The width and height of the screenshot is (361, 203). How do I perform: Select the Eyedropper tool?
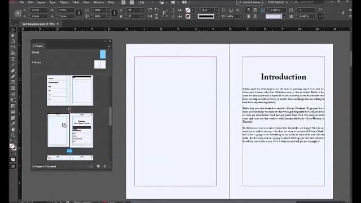(13, 124)
